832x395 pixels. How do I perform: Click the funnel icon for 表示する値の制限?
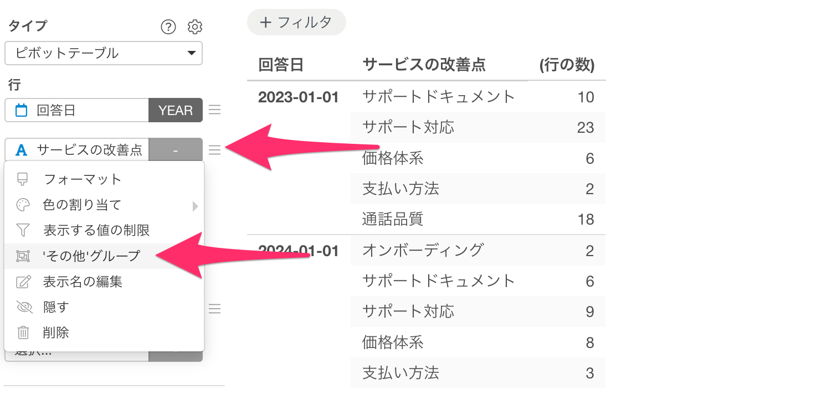click(x=23, y=230)
